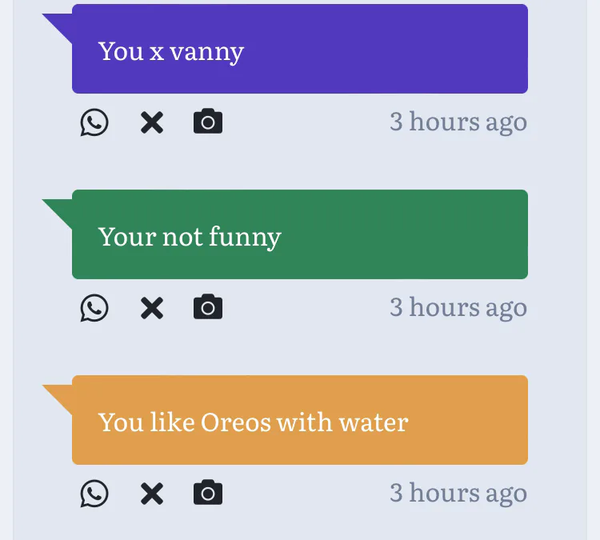This screenshot has width=600, height=540.
Task: Remove the "Your not funny" message
Action: 151,308
